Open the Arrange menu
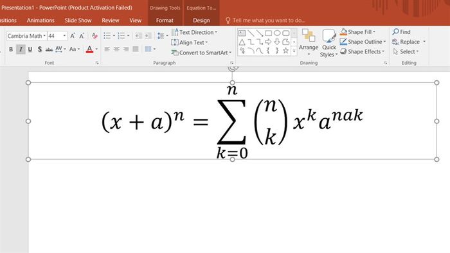The height and width of the screenshot is (253, 450). tap(309, 42)
